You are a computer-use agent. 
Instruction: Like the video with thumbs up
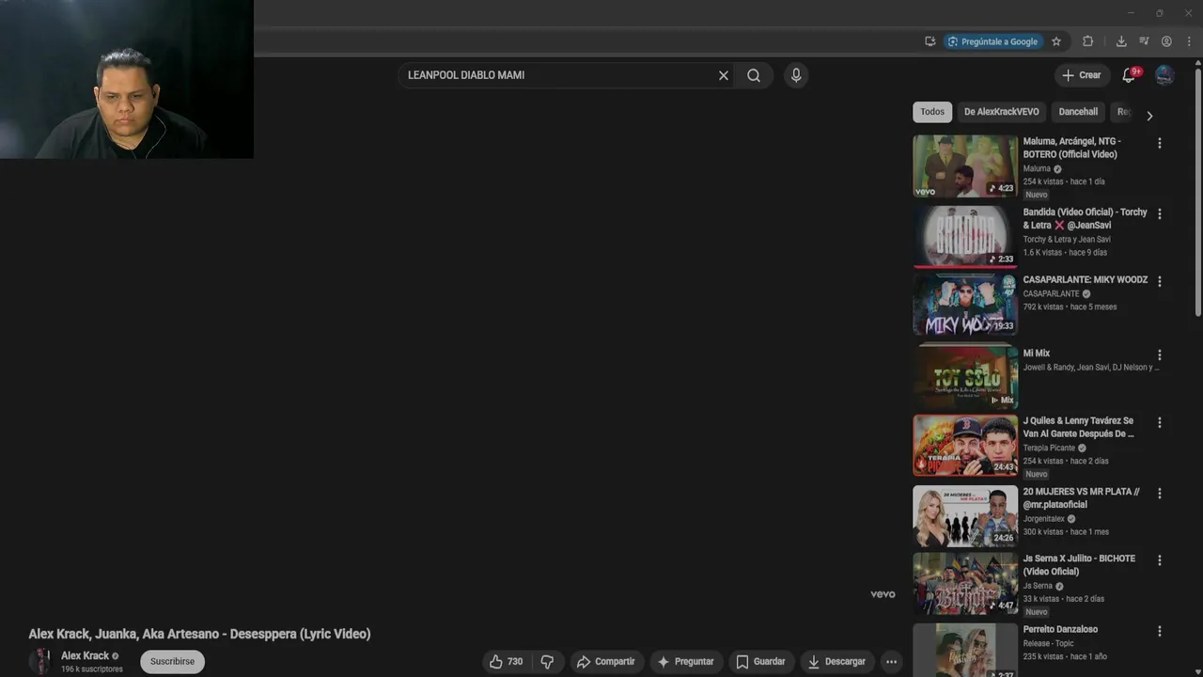pos(506,661)
